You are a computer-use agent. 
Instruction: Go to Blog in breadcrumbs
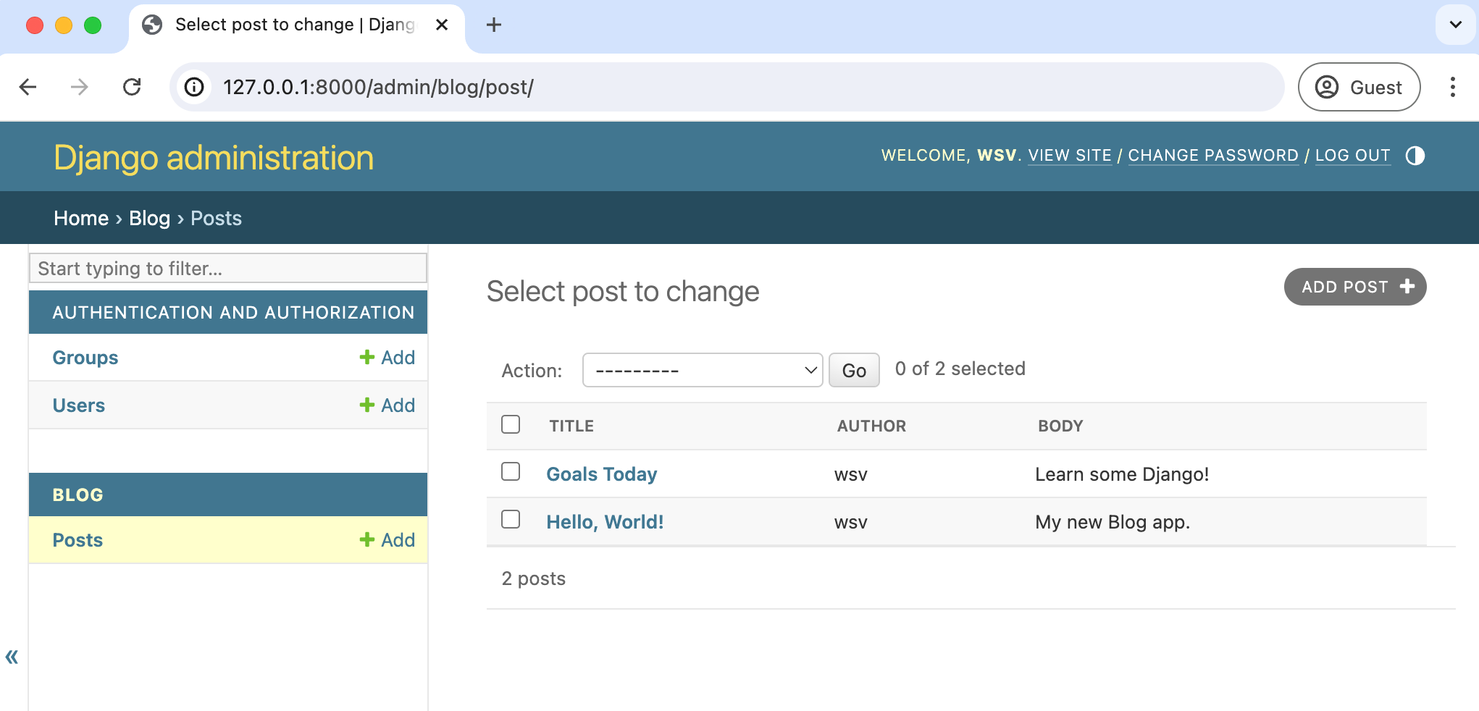coord(149,218)
